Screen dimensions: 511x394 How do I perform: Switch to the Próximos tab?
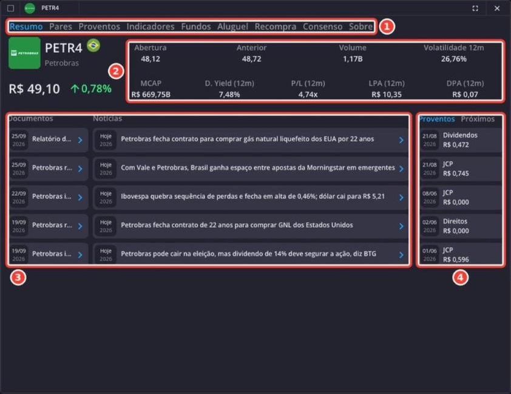point(478,119)
